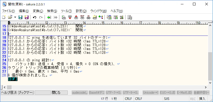Open command list icon at toolbar end
This screenshot has height=102, width=213.
click(130, 17)
